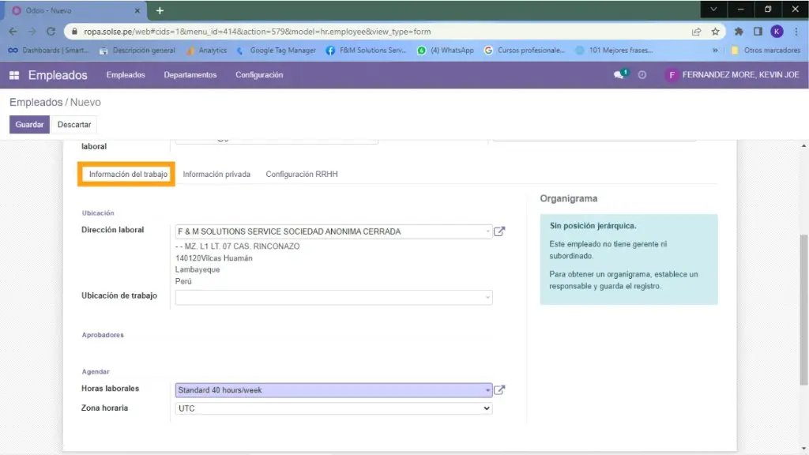
Task: Open the activities clock icon
Action: click(x=642, y=75)
